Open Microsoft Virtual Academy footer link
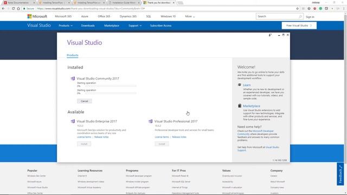Viewport: 347px width, 195px height. [x=89, y=187]
